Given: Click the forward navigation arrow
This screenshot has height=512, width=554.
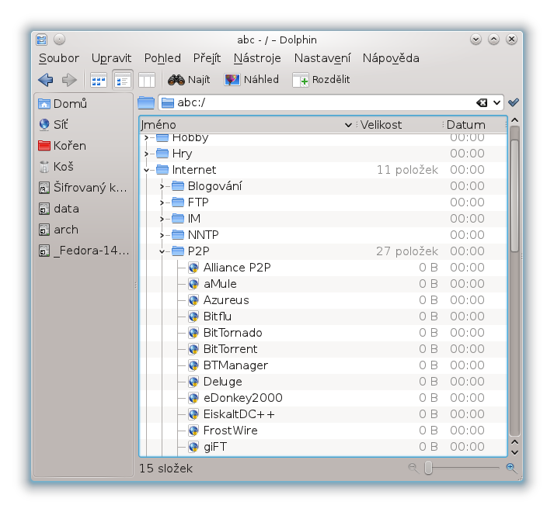Looking at the screenshot, I should pos(69,80).
